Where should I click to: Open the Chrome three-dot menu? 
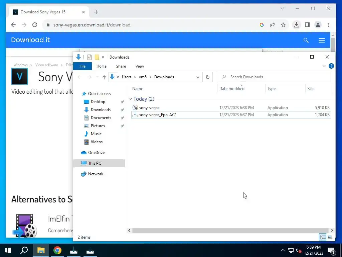click(x=329, y=25)
